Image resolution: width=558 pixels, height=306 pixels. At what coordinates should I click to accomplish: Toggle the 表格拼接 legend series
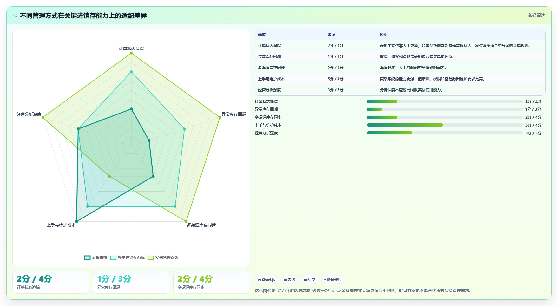click(95, 257)
